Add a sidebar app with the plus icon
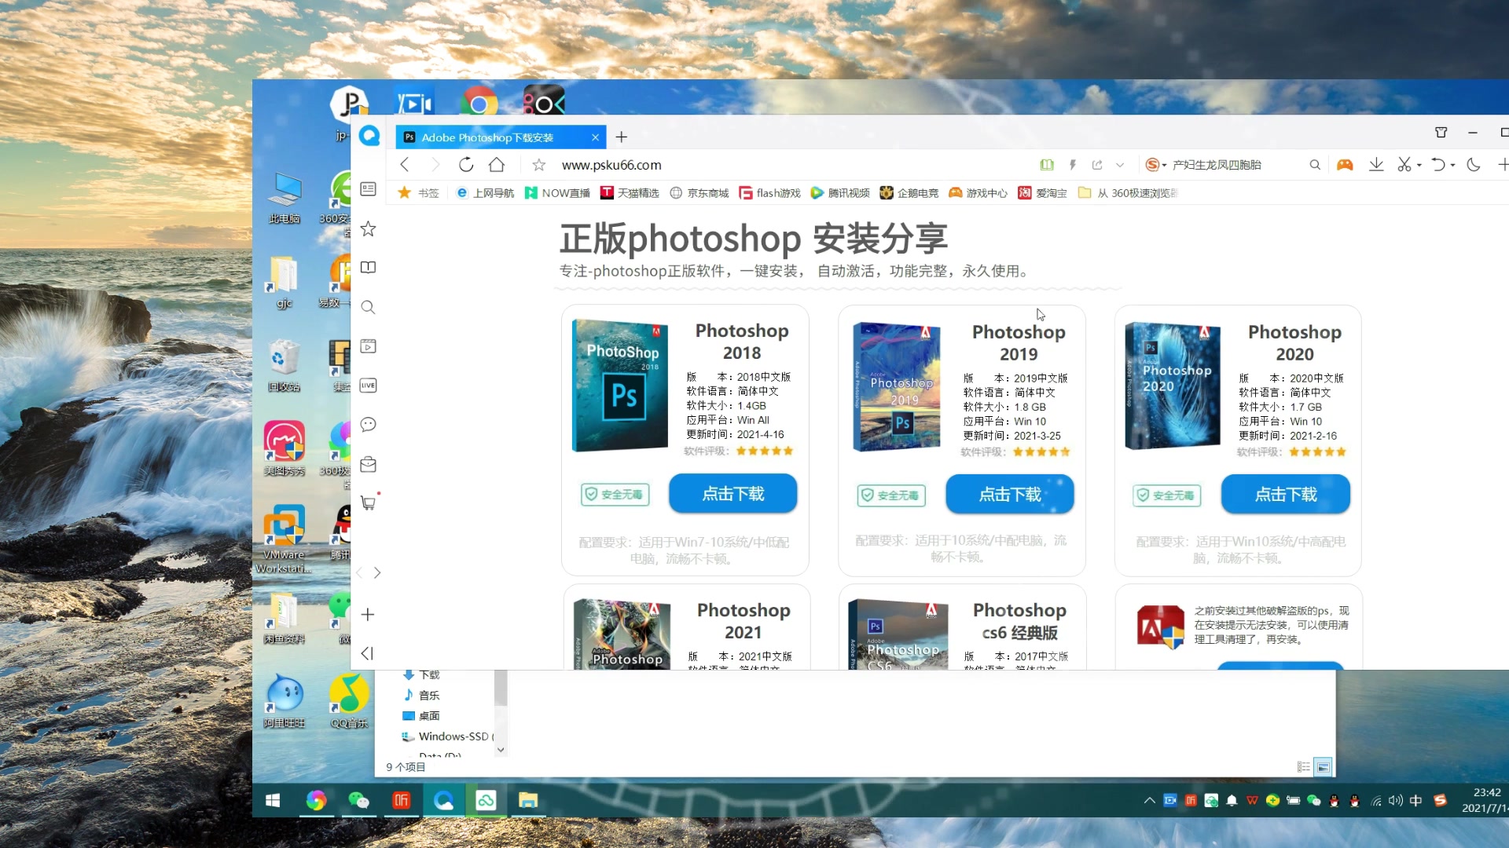 [368, 615]
